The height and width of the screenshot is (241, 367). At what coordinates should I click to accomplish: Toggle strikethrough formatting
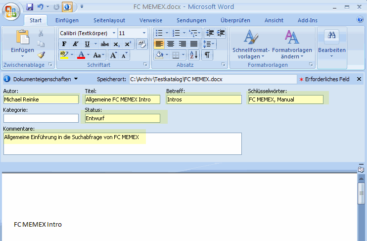pos(105,44)
